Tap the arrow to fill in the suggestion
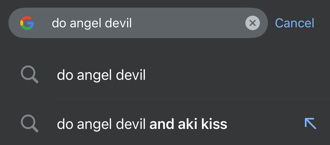Screen dimensions: 330x145 [311, 124]
